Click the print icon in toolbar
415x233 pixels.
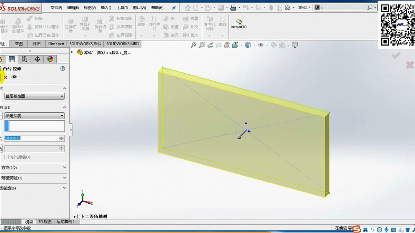click(x=233, y=8)
